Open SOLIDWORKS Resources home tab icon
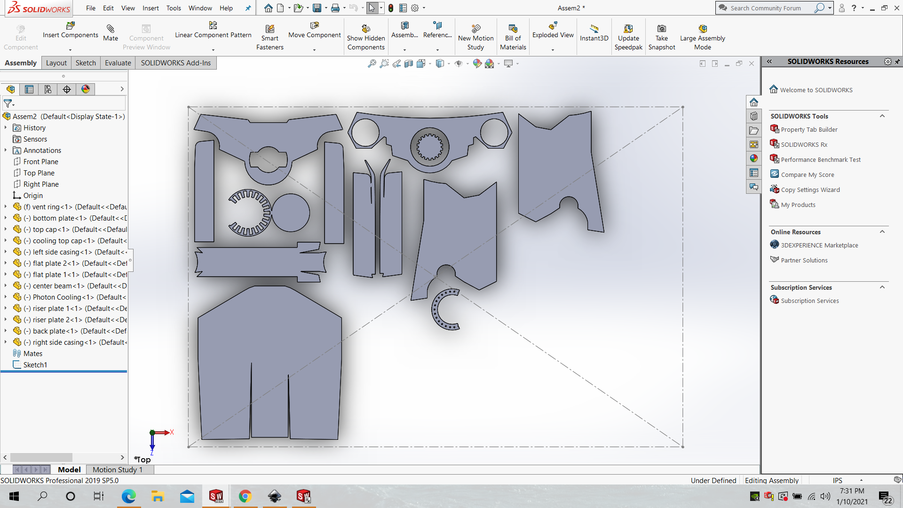The image size is (903, 508). click(754, 102)
